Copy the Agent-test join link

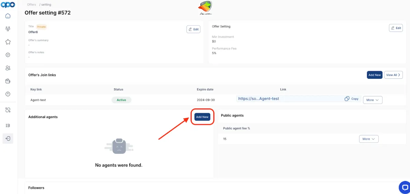pos(352,99)
